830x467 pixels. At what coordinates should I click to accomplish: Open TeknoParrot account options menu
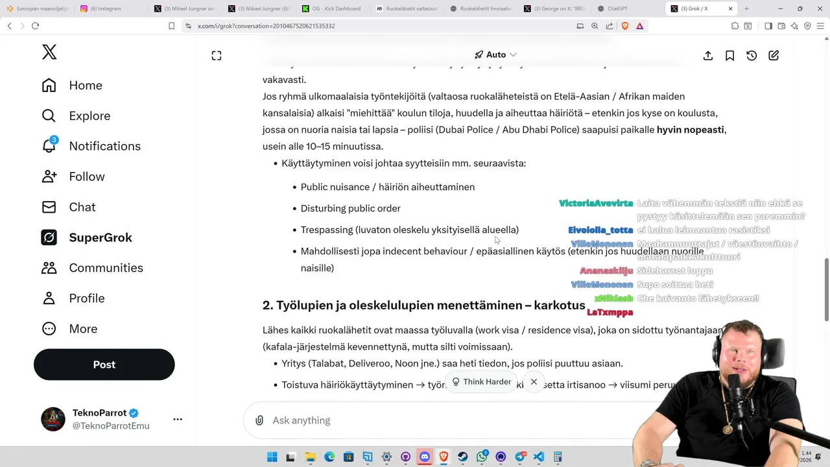point(178,420)
